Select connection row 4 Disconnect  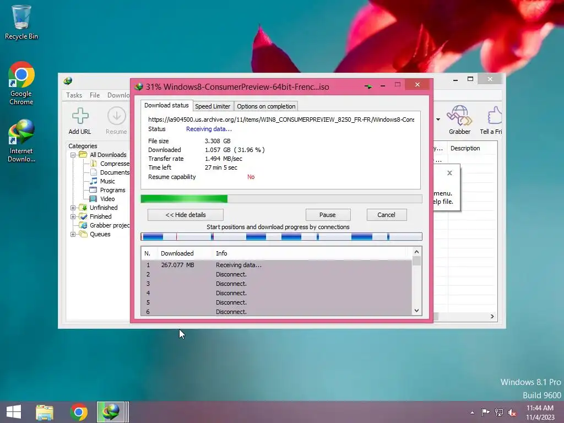click(276, 293)
